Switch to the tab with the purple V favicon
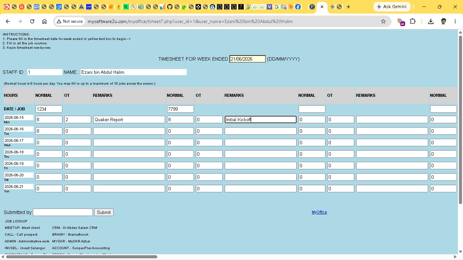The height and width of the screenshot is (260, 463). [x=269, y=7]
